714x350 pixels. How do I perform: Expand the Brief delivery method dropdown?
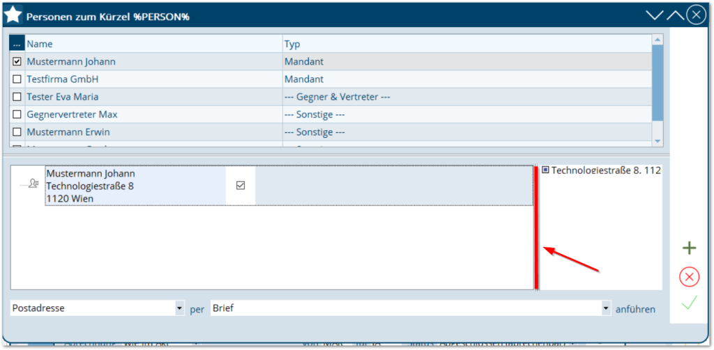click(606, 308)
